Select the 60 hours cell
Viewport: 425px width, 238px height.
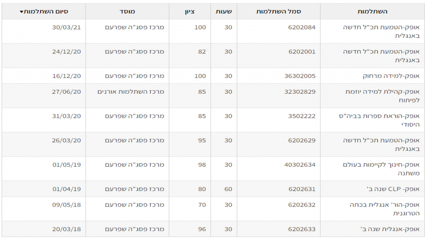click(228, 189)
